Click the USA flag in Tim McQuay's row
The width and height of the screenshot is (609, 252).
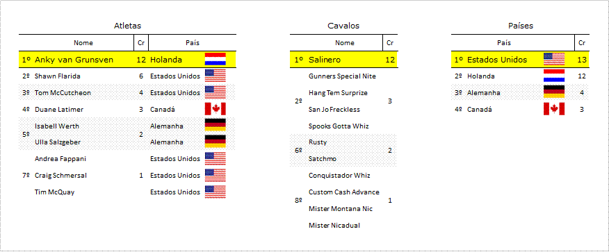pyautogui.click(x=216, y=192)
